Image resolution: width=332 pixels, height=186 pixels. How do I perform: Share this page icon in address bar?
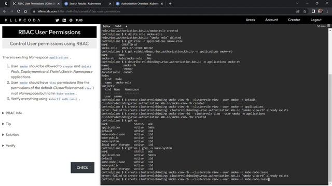[298, 11]
